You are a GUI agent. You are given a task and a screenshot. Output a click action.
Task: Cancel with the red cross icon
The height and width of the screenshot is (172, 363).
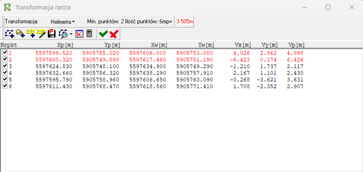click(114, 34)
